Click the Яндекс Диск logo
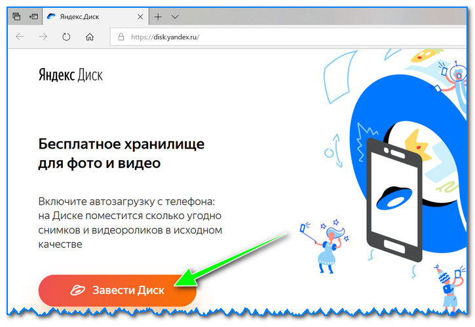Viewport: 475px width, 327px height. [70, 75]
